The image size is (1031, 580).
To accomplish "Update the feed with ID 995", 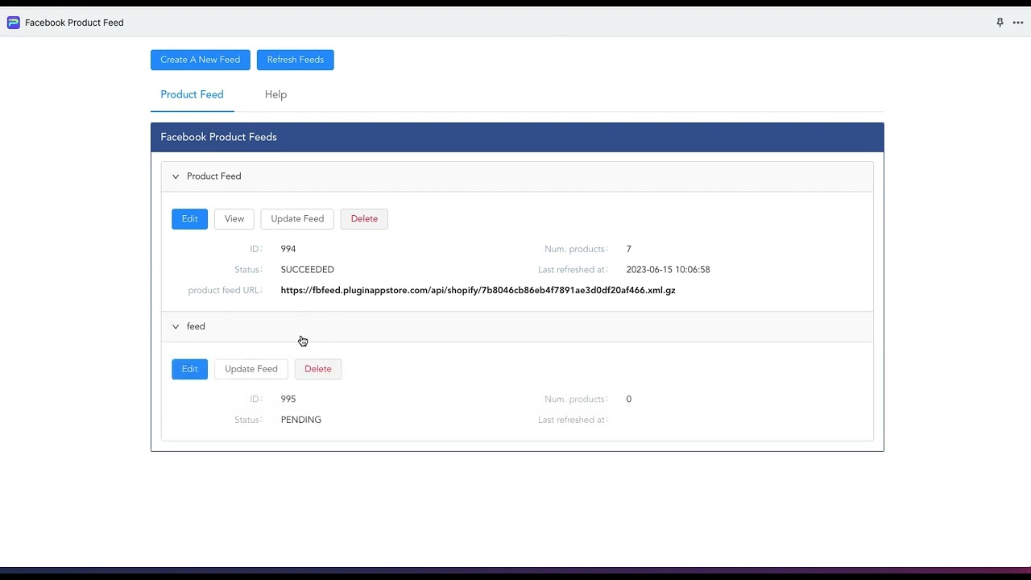I will click(251, 368).
